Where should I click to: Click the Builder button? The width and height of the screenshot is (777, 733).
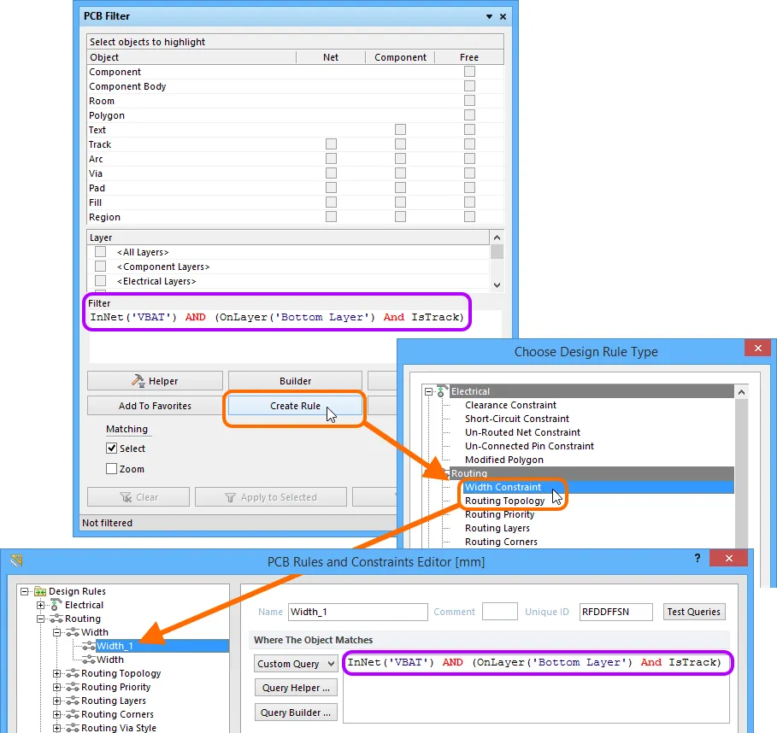coord(296,381)
